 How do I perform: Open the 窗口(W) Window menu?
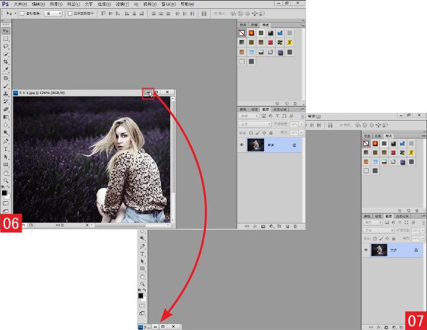tap(169, 4)
